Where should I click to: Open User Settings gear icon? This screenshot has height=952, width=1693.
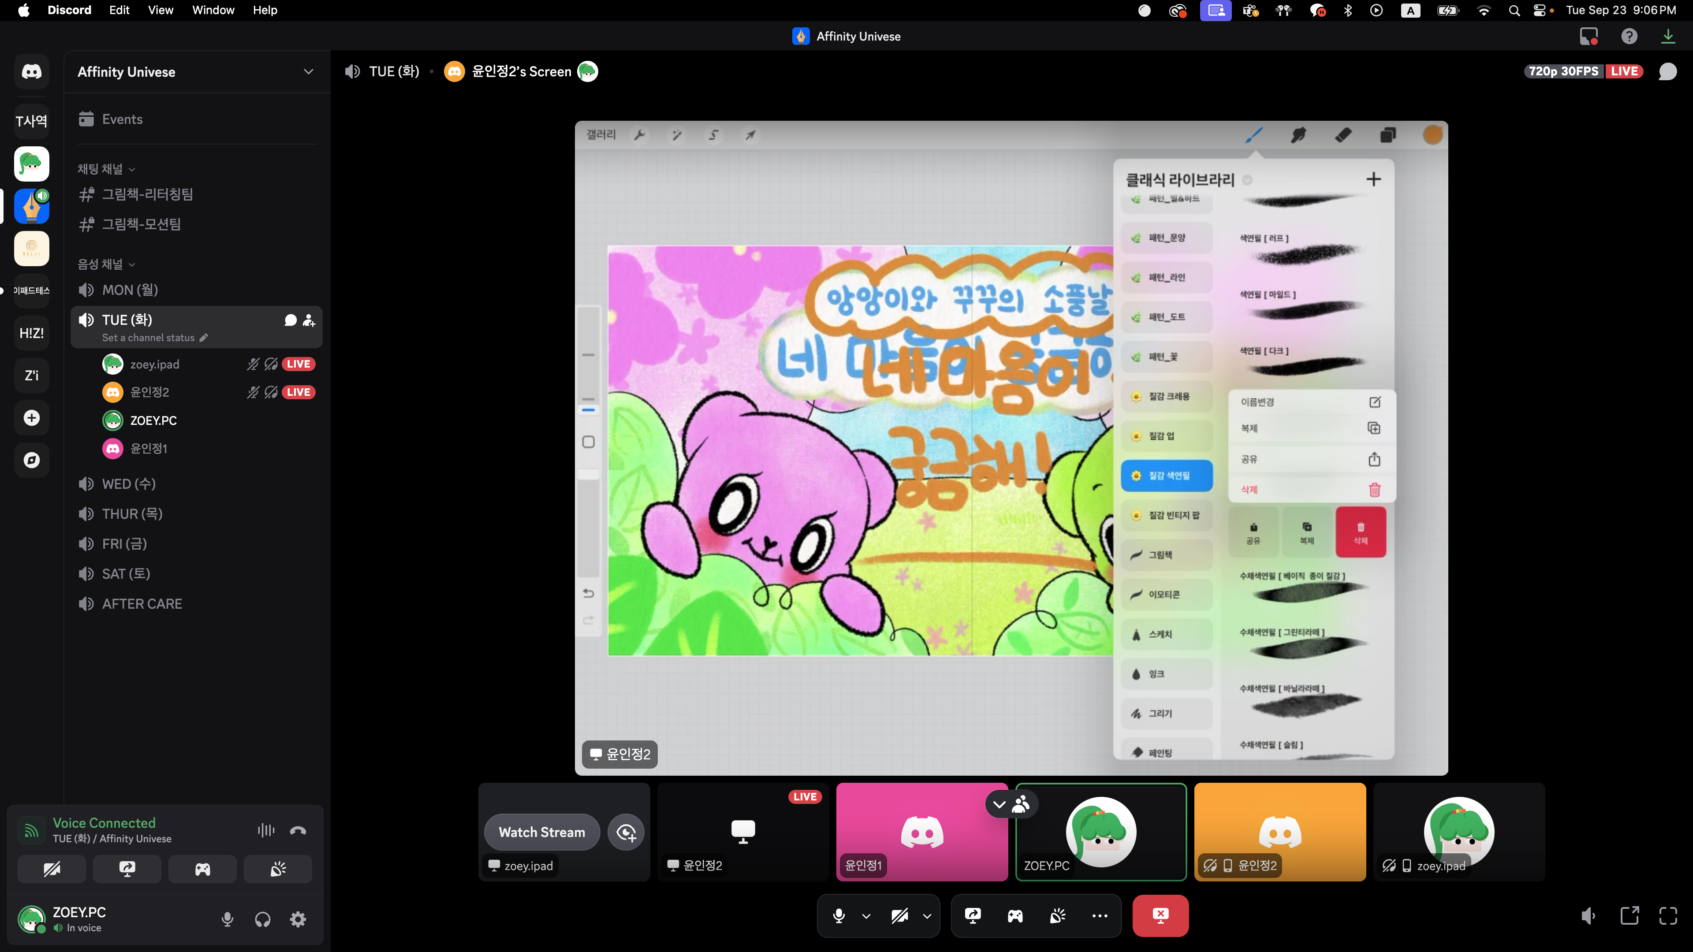pyautogui.click(x=298, y=919)
